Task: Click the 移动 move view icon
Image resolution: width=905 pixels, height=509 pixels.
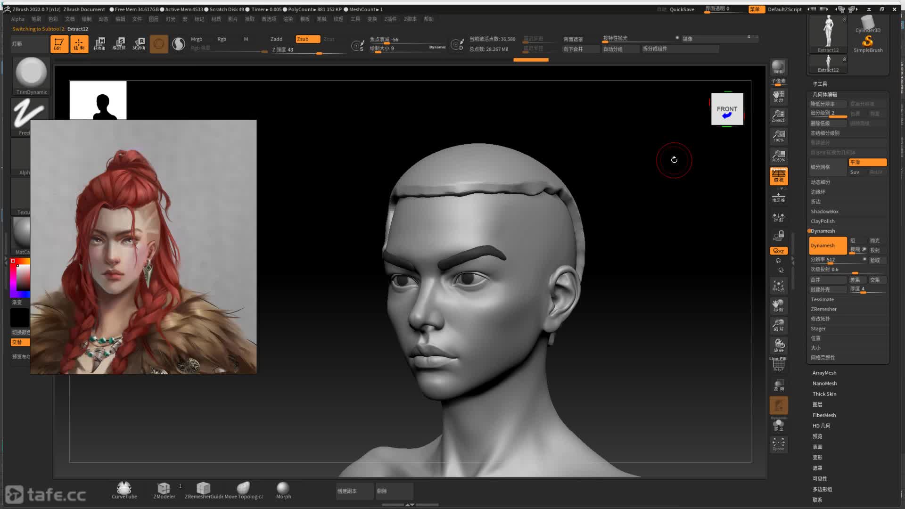Action: tap(778, 305)
